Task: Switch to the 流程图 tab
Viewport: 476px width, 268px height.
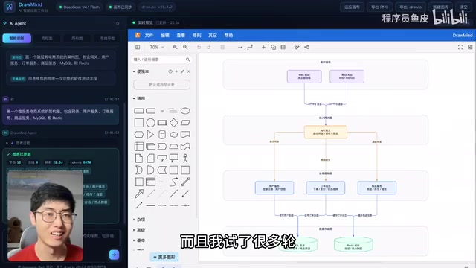Action: coord(47,39)
